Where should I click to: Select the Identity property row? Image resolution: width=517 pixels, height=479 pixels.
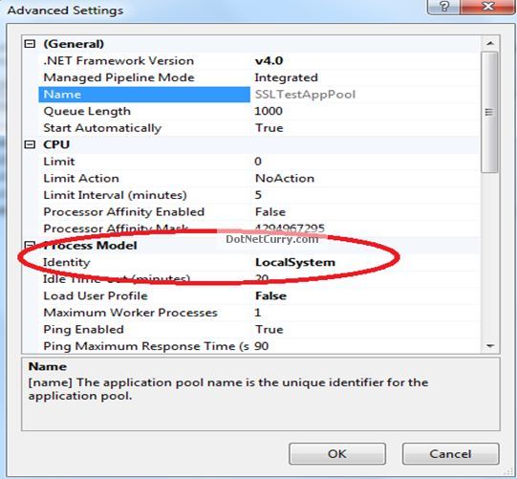[259, 262]
